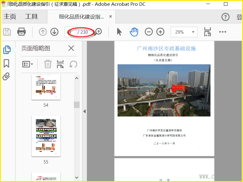The image size is (243, 182).
Task: Click page label 55 text
Action: pos(46,162)
